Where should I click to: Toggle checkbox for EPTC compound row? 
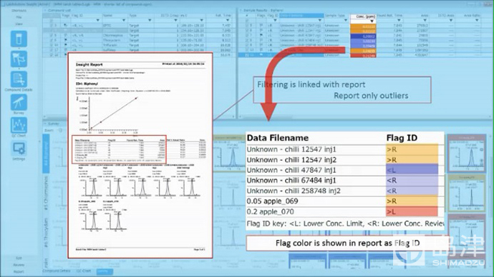[52, 26]
